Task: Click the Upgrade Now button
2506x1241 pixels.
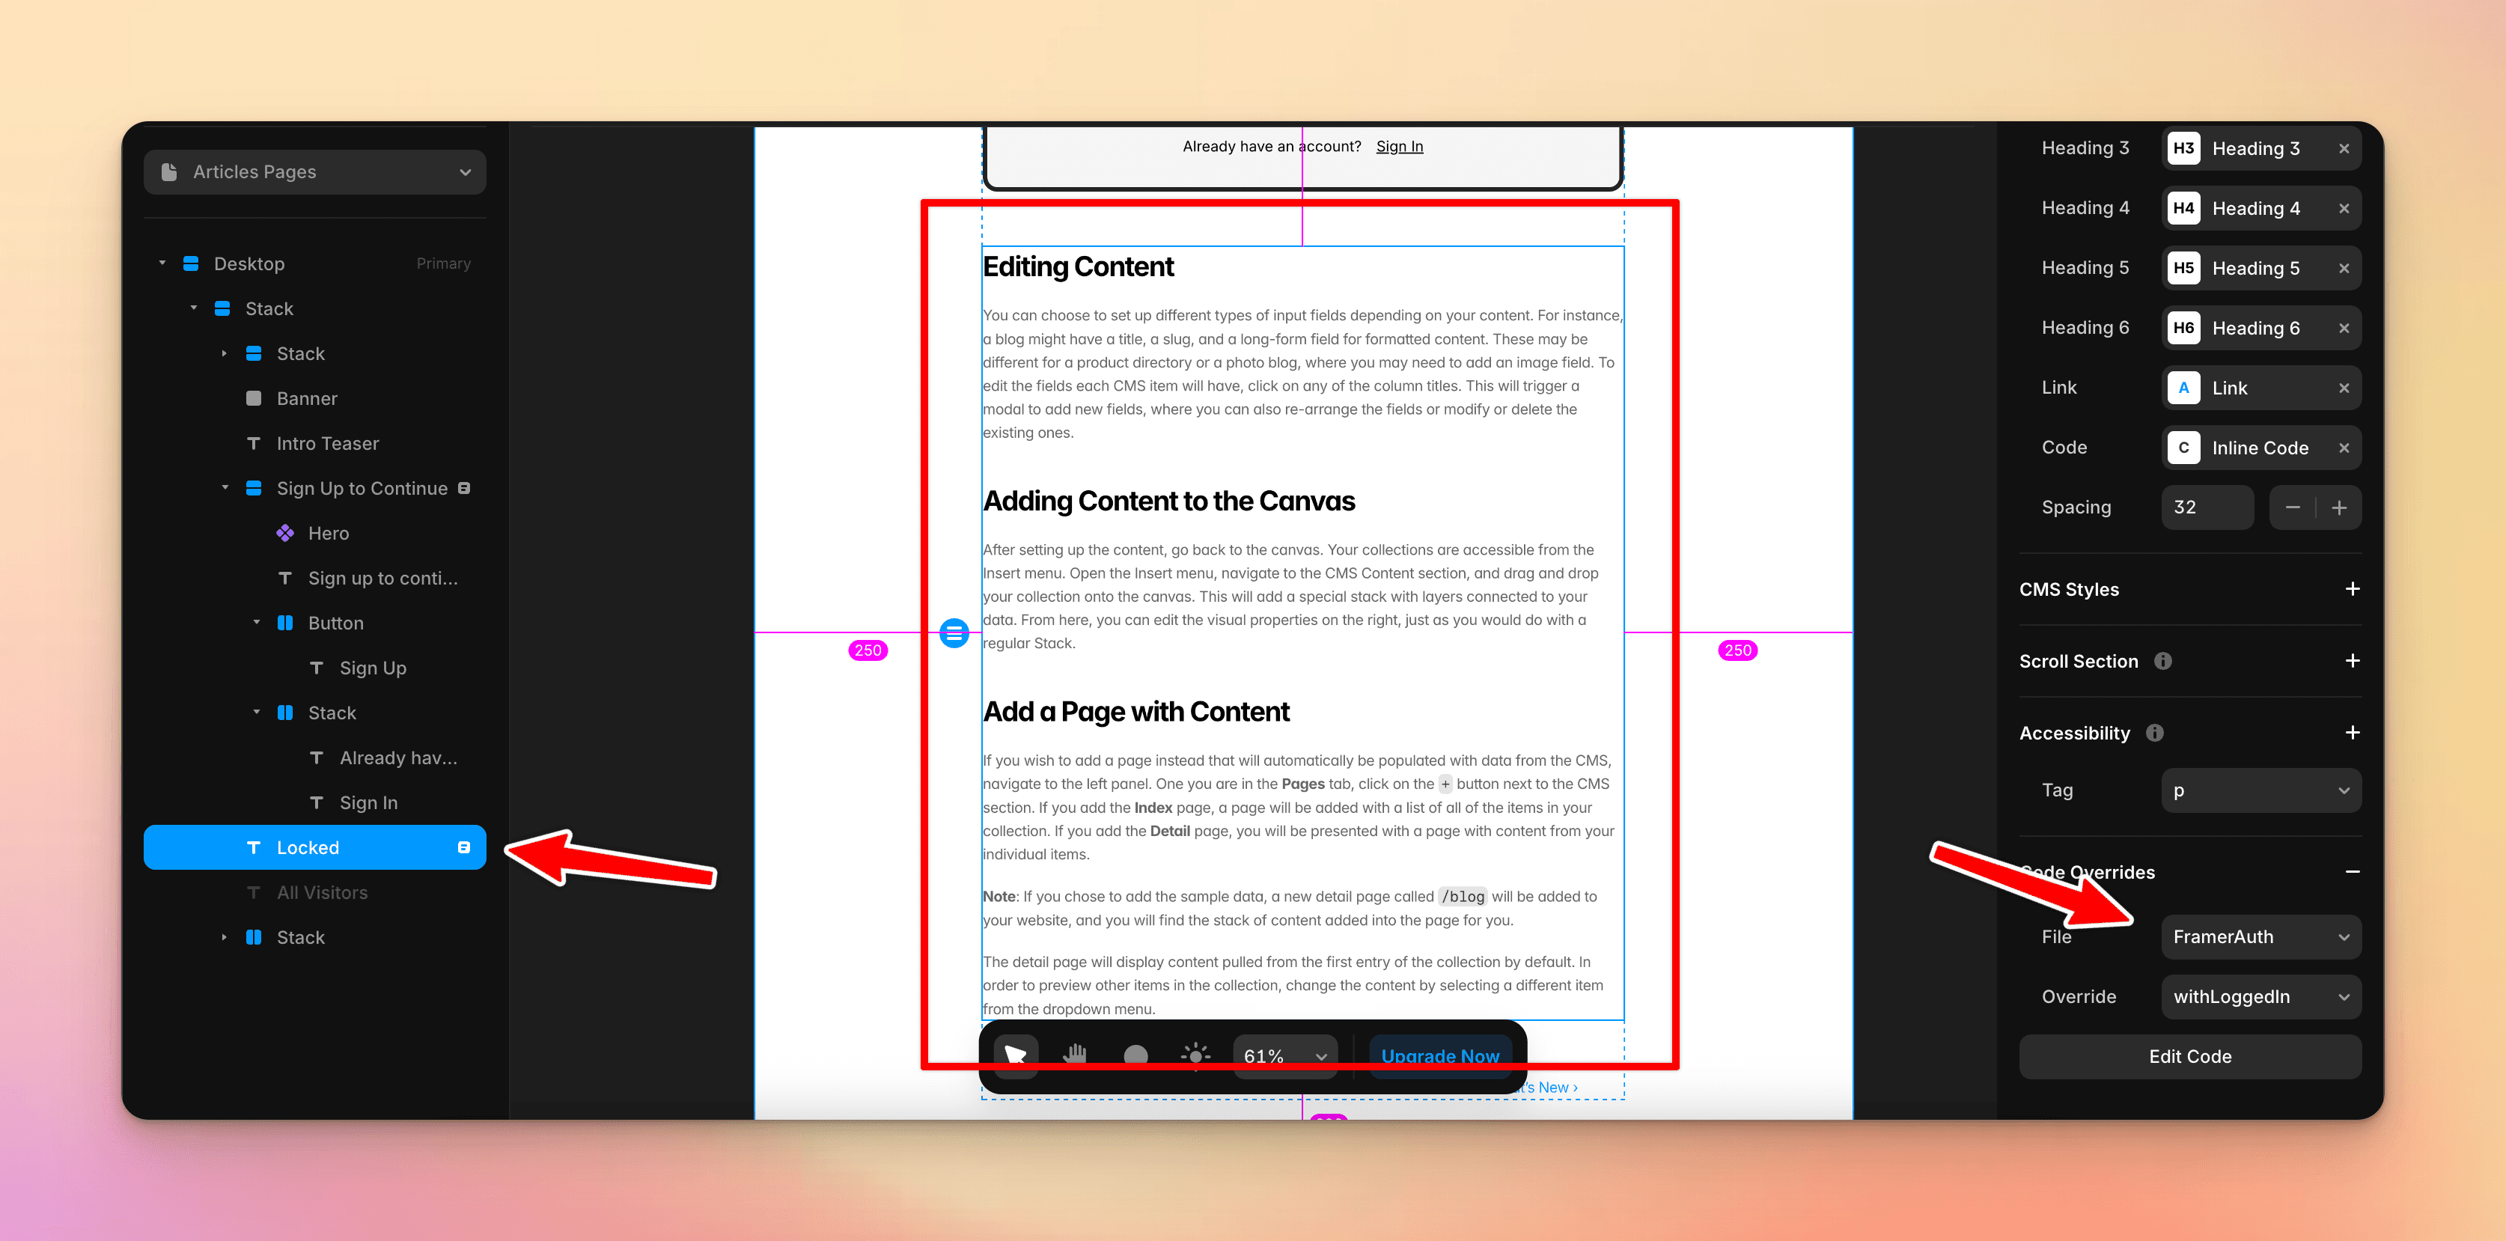Action: click(1439, 1054)
